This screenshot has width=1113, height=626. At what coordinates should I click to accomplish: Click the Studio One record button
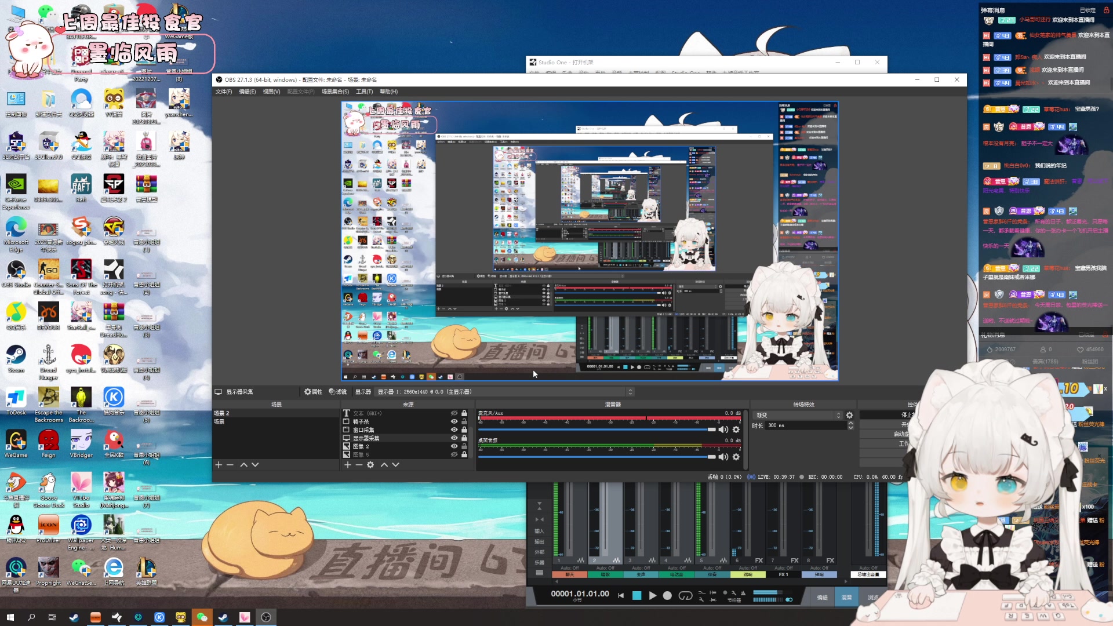tap(667, 596)
